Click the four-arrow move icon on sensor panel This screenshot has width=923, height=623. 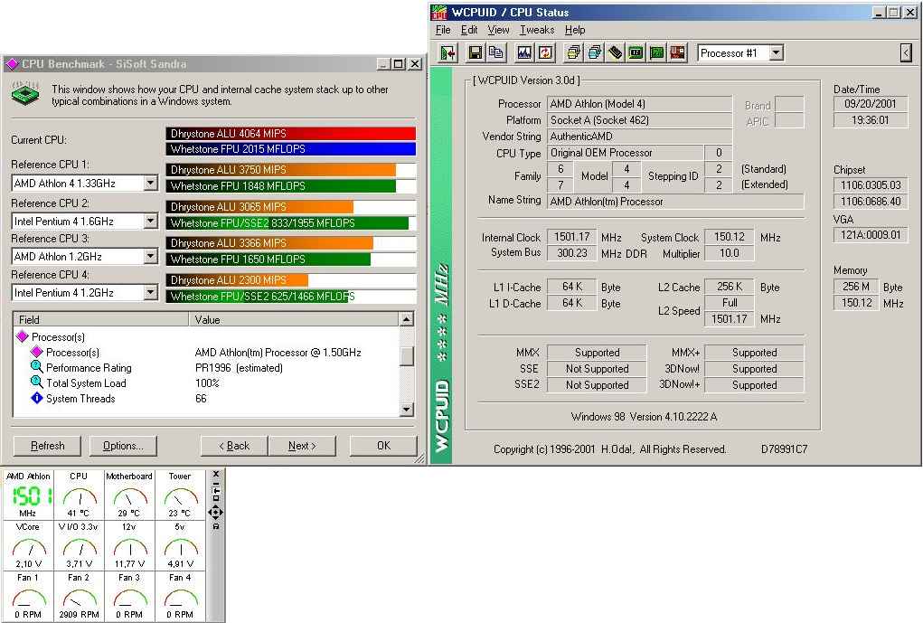pos(216,513)
